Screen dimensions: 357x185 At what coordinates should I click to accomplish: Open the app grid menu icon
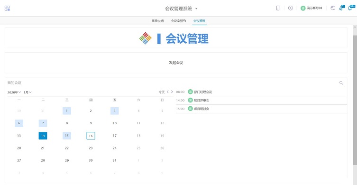[x=7, y=9]
